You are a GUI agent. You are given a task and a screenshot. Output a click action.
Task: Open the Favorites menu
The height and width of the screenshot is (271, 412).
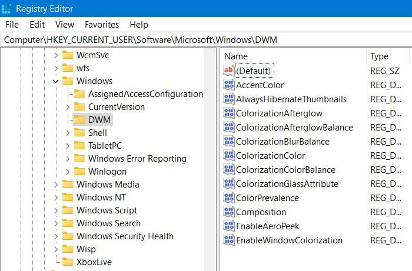102,25
